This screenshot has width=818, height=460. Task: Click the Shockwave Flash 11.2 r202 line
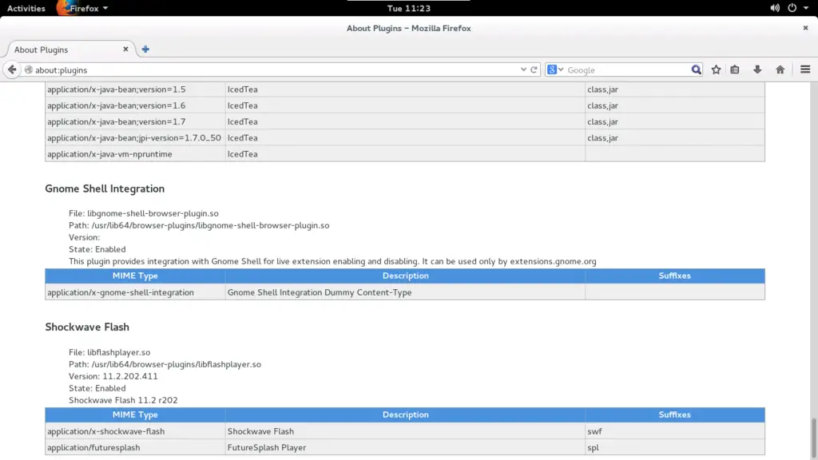(123, 401)
